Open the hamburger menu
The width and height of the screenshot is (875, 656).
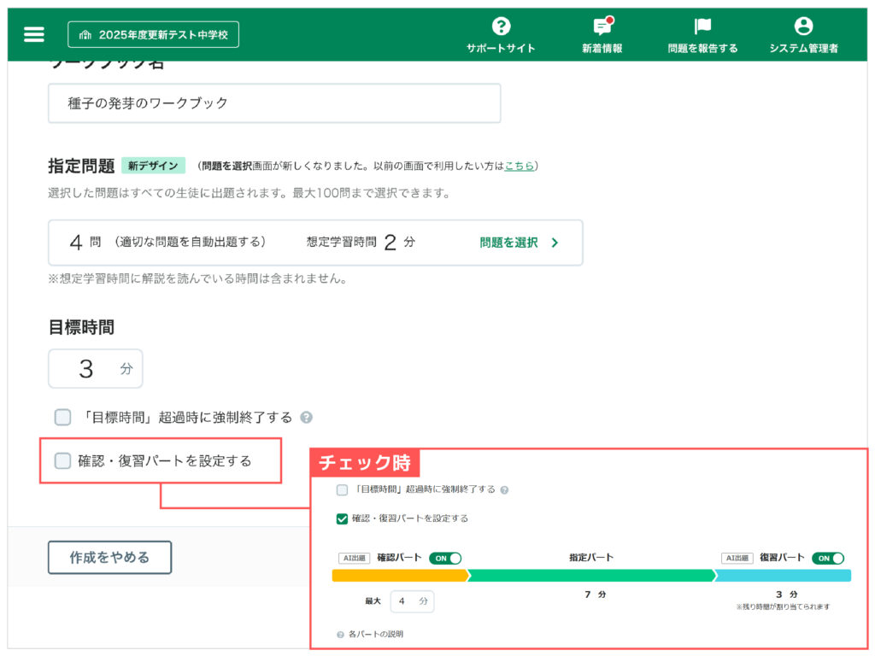(33, 34)
